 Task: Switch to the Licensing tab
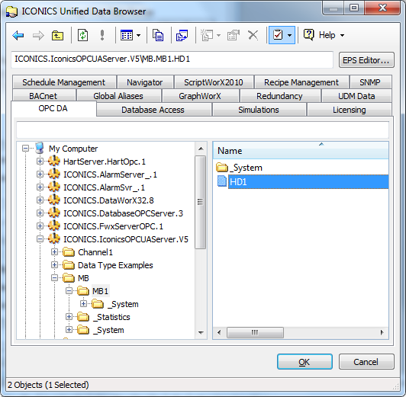click(350, 110)
